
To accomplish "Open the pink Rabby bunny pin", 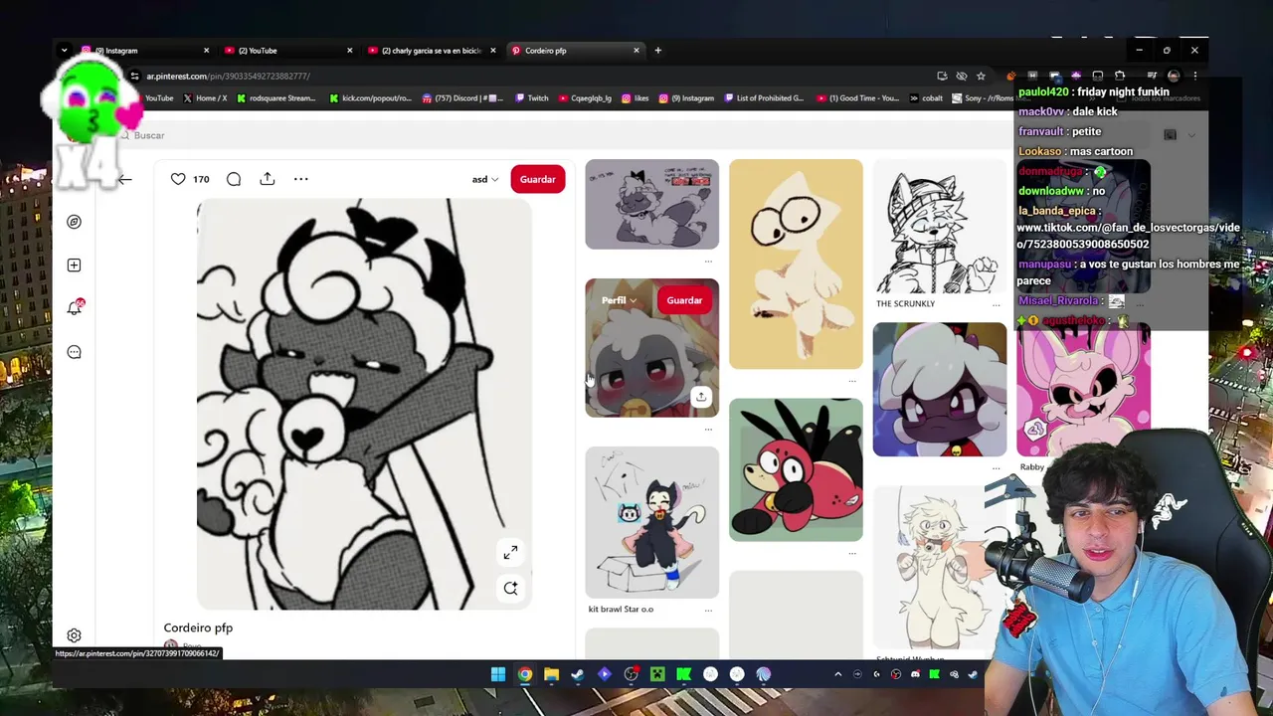I will (1083, 391).
